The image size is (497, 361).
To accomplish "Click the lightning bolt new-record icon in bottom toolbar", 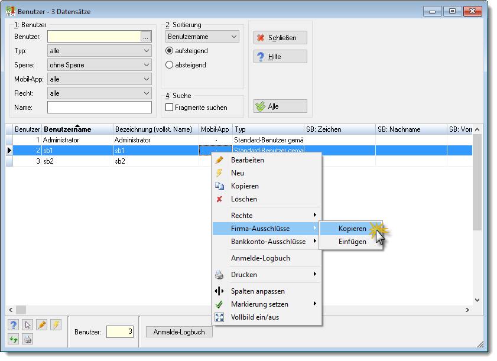I will click(56, 325).
